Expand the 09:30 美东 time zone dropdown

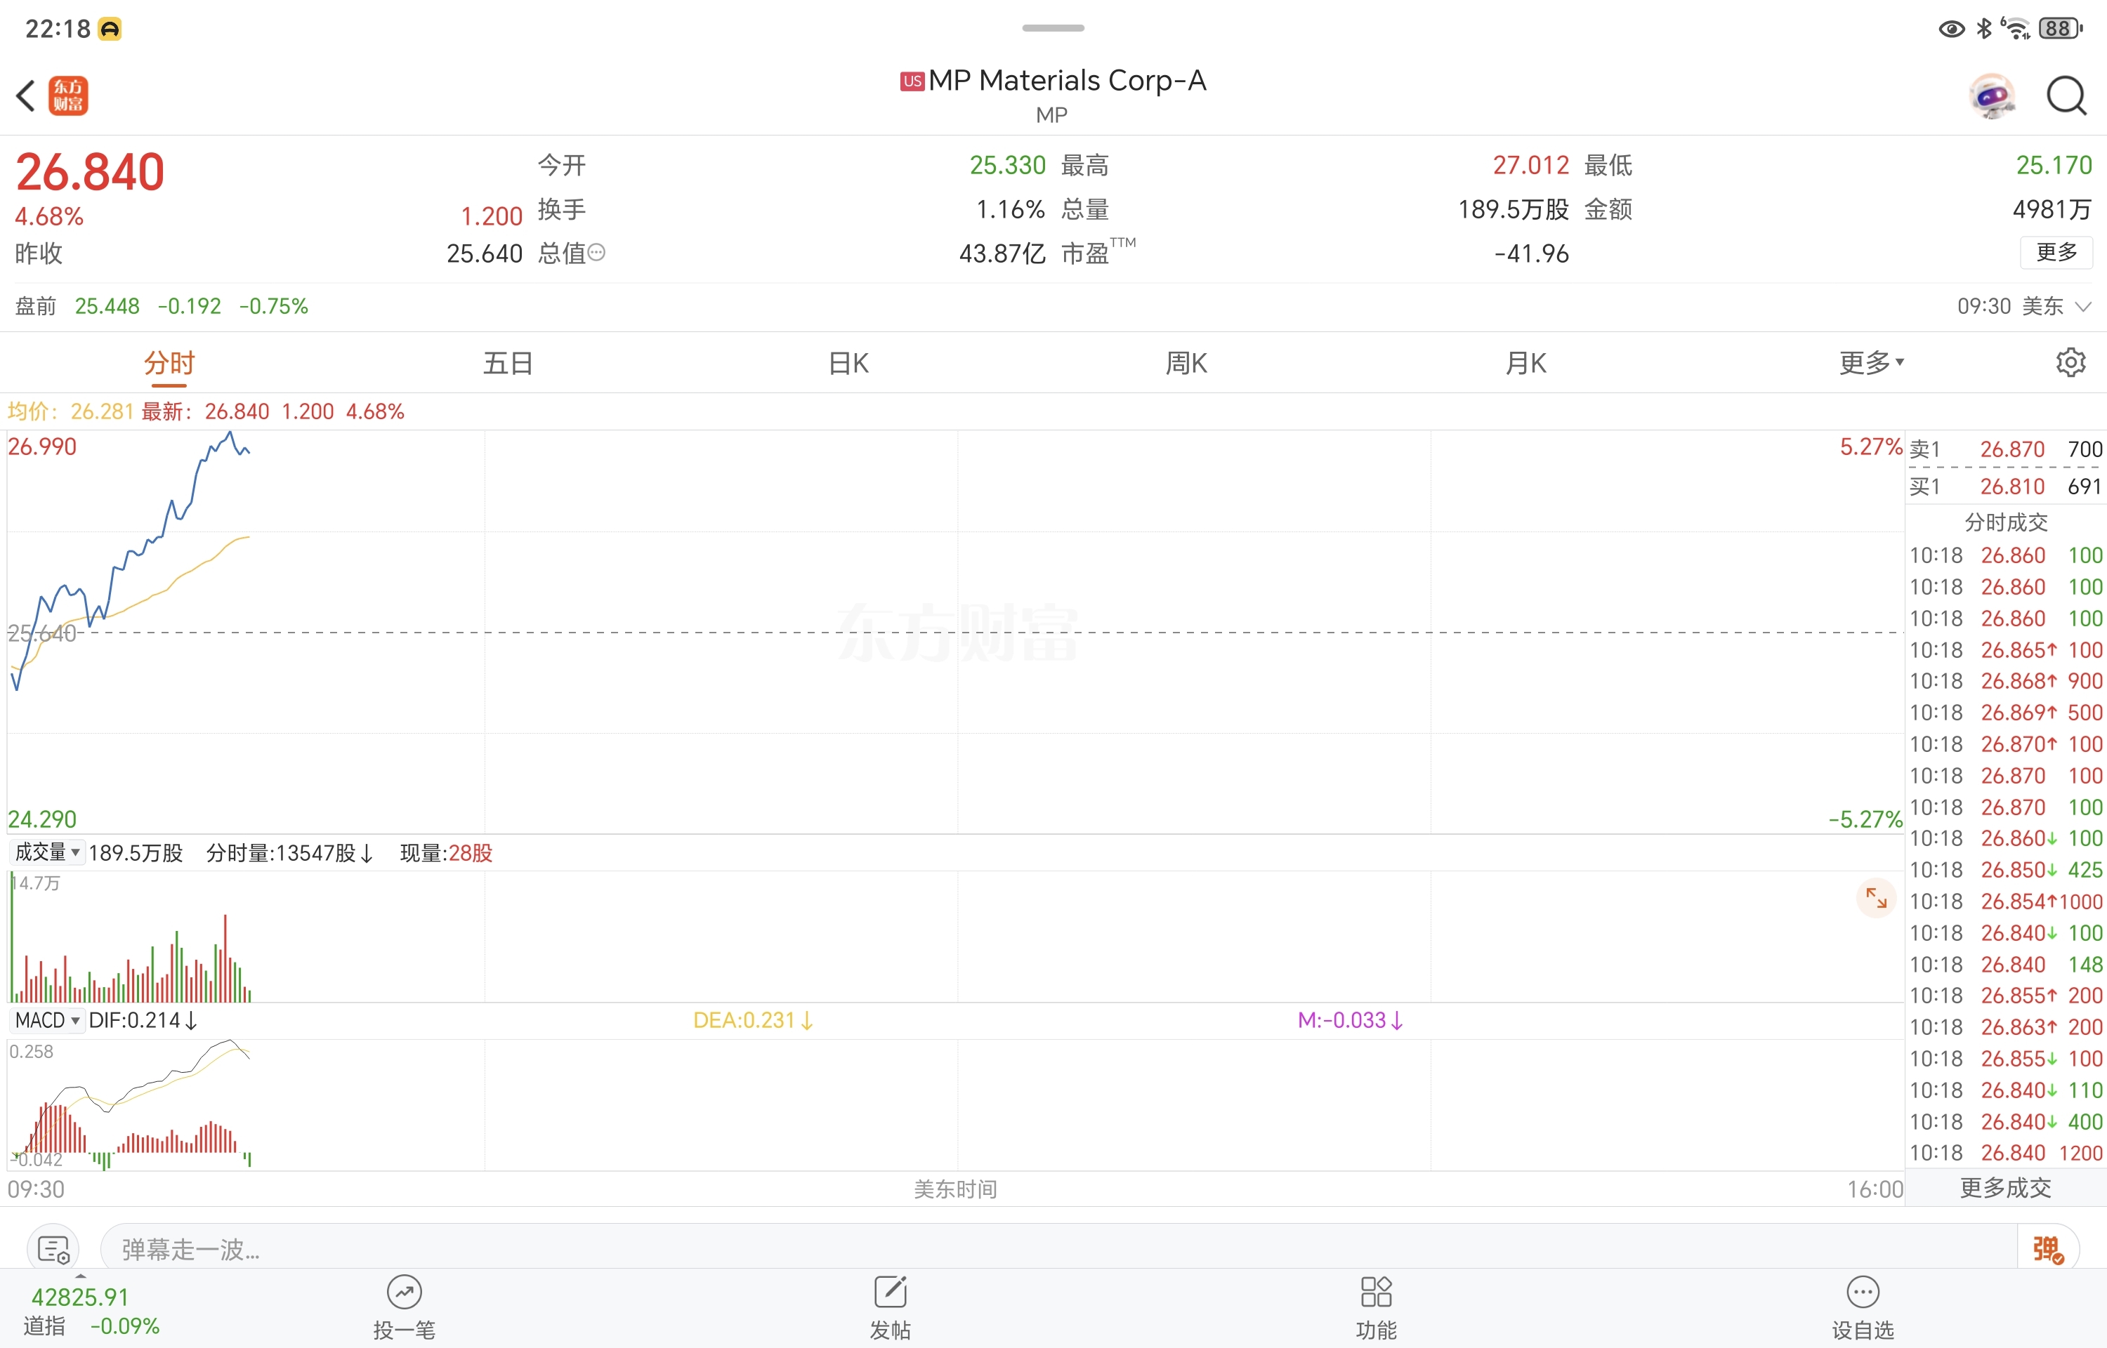point(2024,306)
